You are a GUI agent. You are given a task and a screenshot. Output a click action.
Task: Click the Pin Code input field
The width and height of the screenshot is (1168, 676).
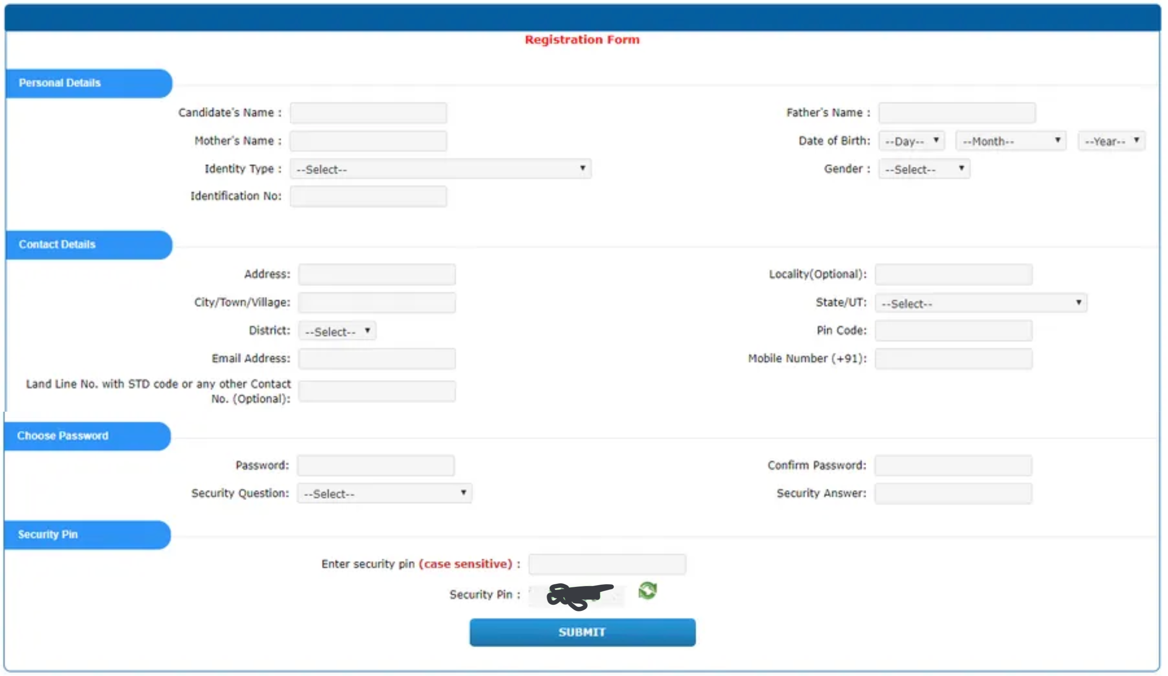[x=954, y=331]
